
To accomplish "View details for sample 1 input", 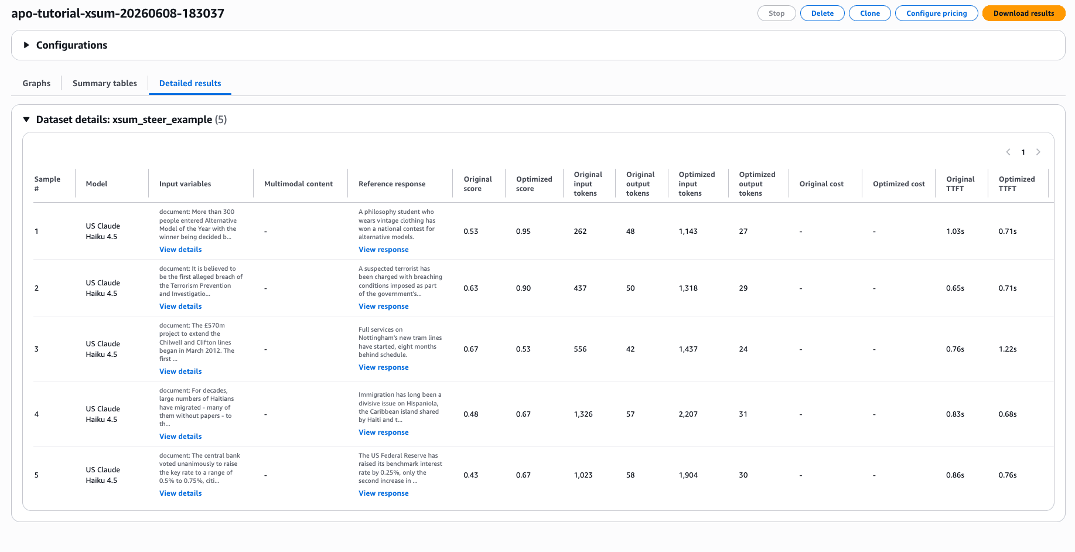I will pos(180,250).
